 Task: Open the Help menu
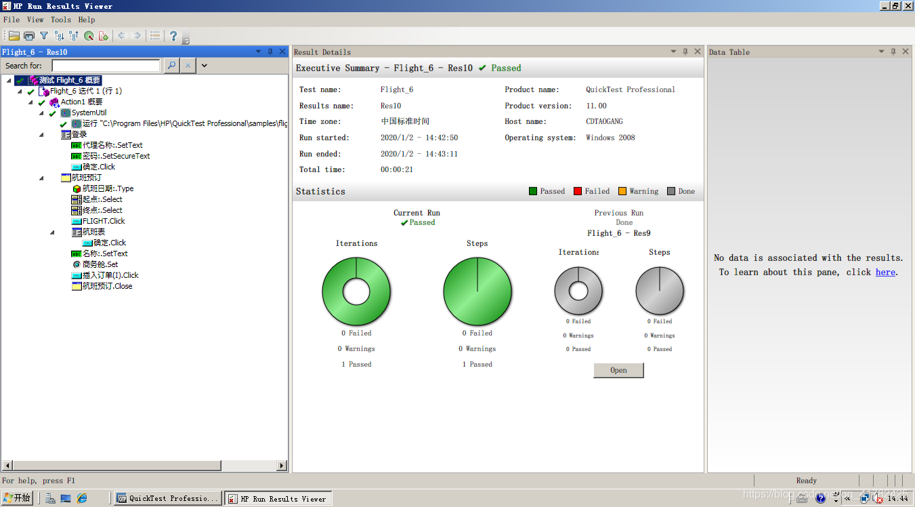coord(87,20)
